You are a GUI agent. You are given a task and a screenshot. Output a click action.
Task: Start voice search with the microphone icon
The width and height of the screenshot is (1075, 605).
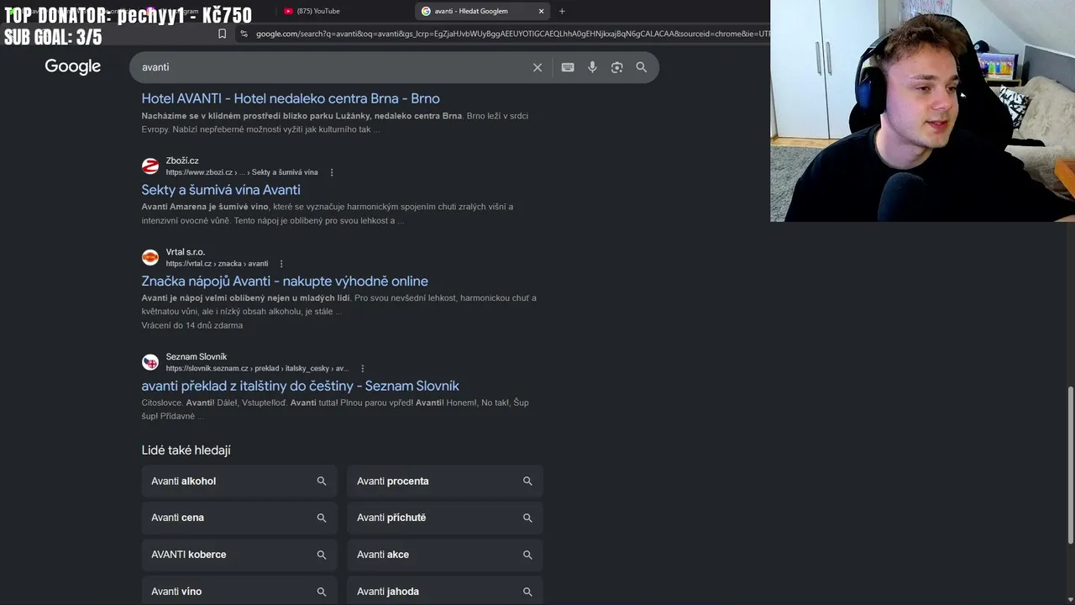click(592, 67)
